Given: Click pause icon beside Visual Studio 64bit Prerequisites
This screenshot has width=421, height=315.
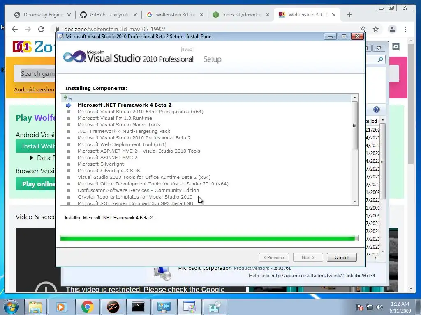Looking at the screenshot, I should click(x=69, y=112).
